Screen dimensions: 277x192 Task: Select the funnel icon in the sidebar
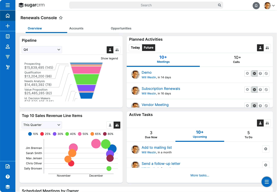click(8, 57)
